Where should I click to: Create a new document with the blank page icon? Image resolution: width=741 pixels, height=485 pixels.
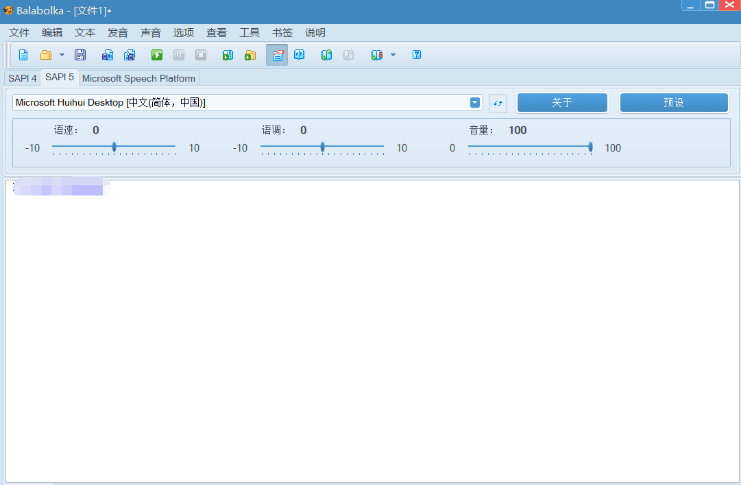(x=23, y=55)
